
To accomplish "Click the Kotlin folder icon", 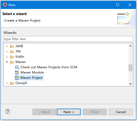I will coord(12,57).
